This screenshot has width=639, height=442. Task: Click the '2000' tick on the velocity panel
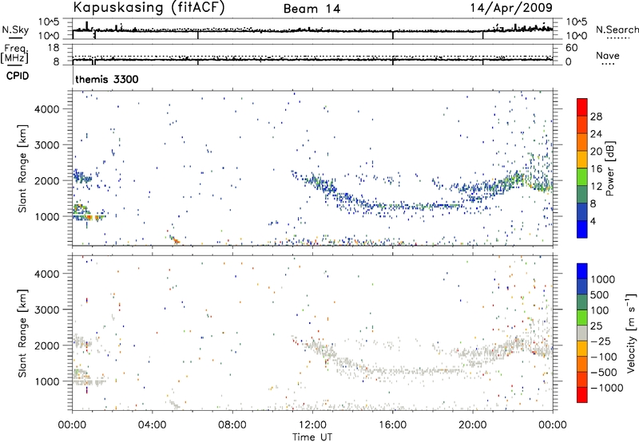coord(47,345)
